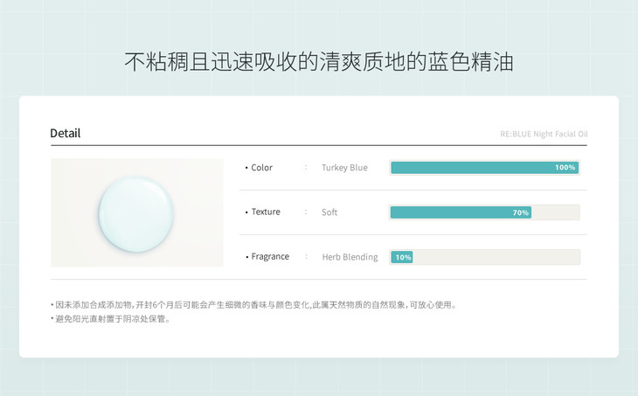Click the Herb Blending value text

[350, 257]
